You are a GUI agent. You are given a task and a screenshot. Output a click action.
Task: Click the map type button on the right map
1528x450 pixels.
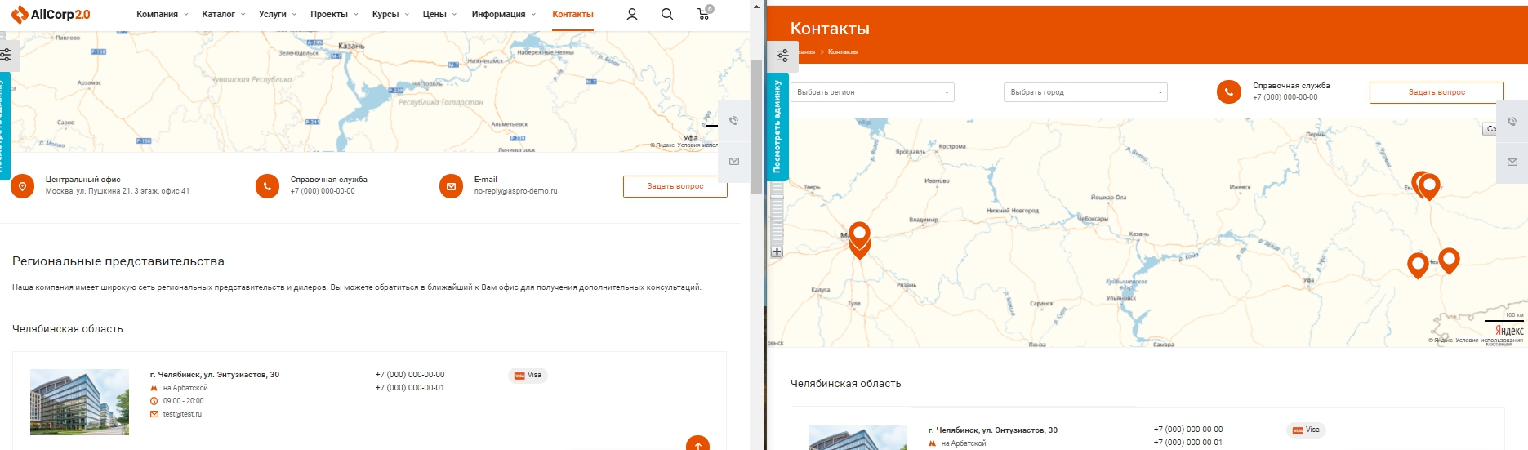[x=1490, y=129]
